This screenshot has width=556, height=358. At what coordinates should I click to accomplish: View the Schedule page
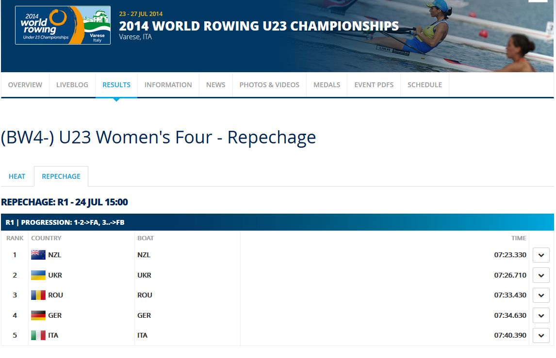tap(425, 85)
